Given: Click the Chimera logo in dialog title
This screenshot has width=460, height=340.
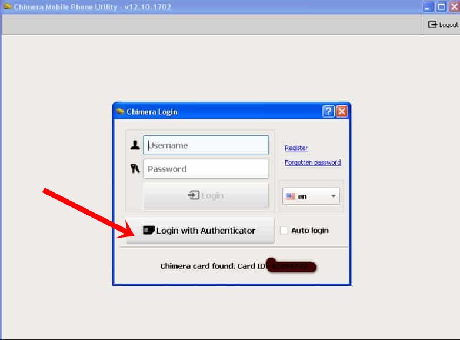Looking at the screenshot, I should [x=120, y=112].
